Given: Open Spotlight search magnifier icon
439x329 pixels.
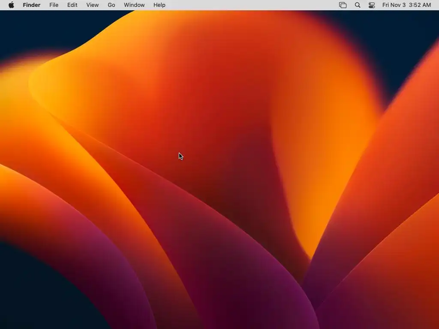Looking at the screenshot, I should point(358,5).
